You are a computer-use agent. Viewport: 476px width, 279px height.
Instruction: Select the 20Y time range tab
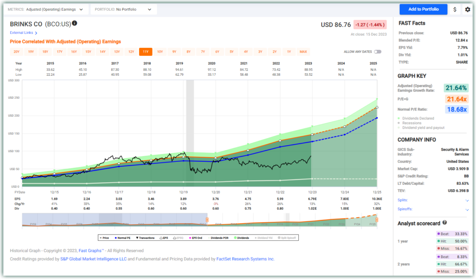click(16, 52)
